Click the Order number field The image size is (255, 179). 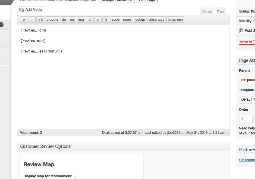click(246, 119)
